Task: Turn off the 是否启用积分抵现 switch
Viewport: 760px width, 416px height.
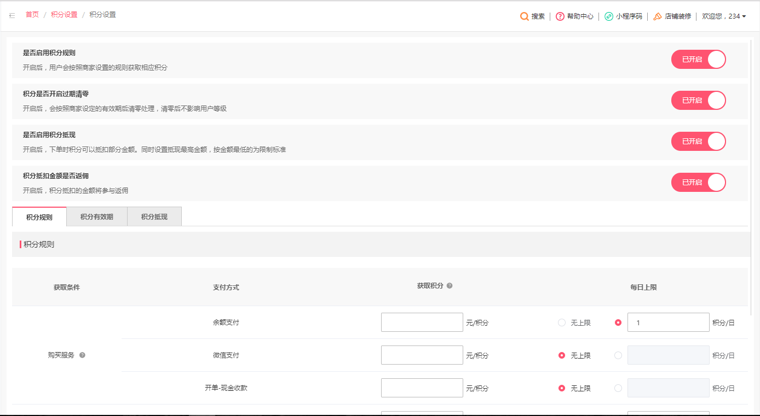Action: pos(698,142)
